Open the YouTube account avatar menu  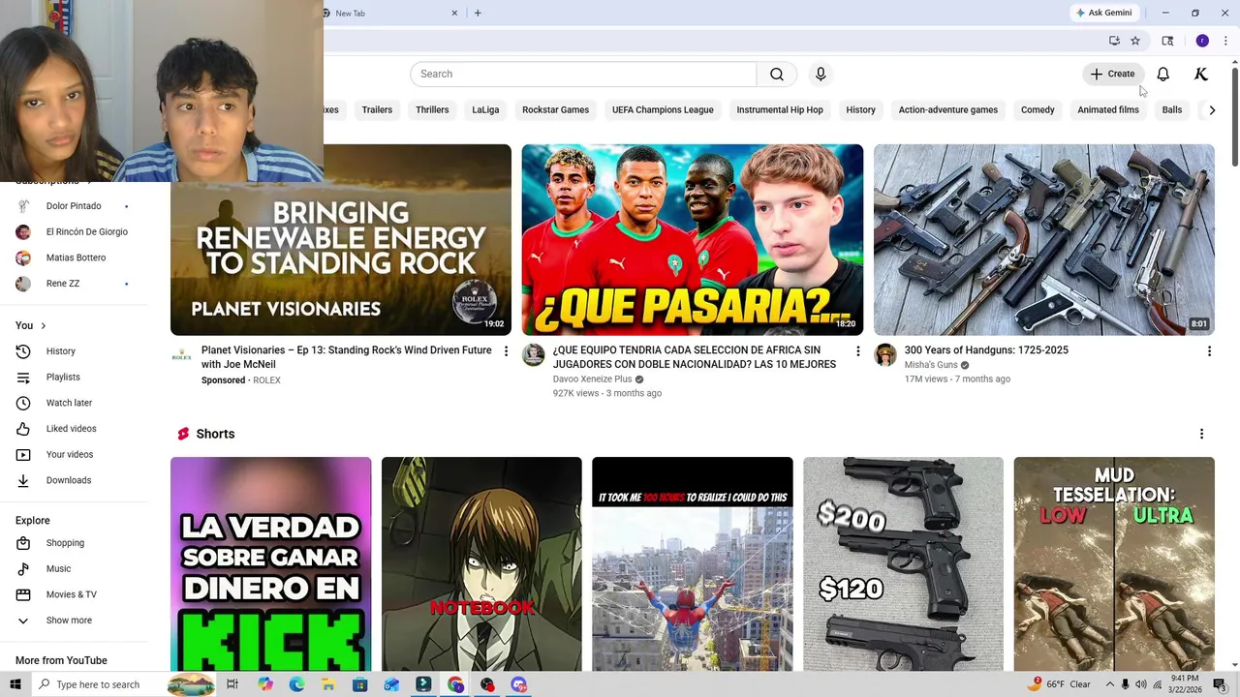pos(1201,74)
